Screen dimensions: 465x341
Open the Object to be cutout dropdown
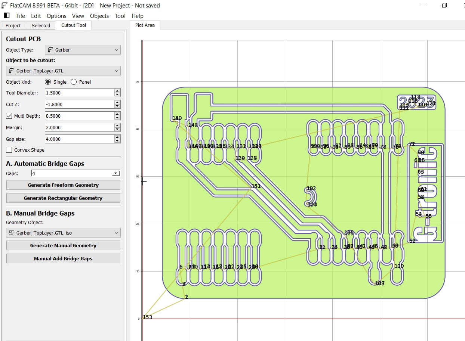116,70
